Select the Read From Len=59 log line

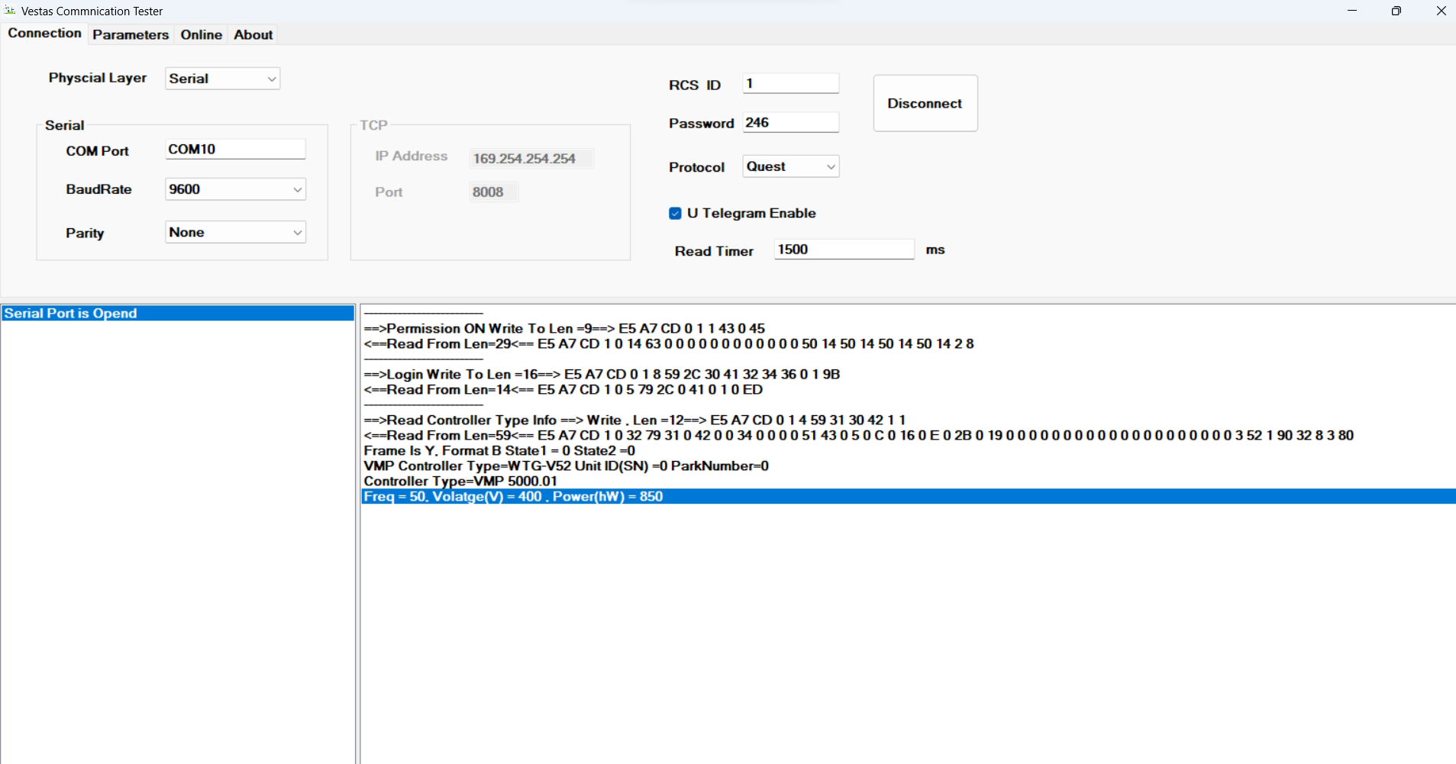(908, 435)
